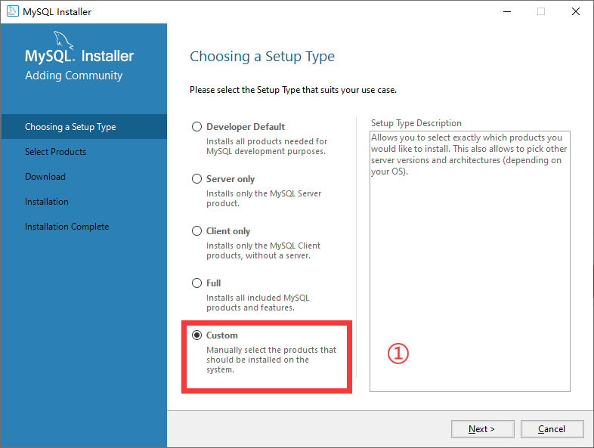Image resolution: width=594 pixels, height=448 pixels.
Task: Click the Cancel button
Action: [x=552, y=428]
